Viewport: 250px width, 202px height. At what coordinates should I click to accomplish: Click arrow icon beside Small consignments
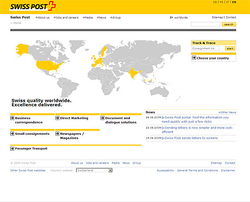tap(12, 134)
